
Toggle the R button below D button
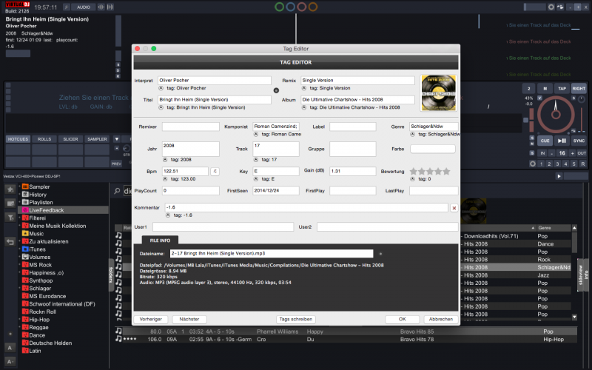pyautogui.click(x=118, y=76)
